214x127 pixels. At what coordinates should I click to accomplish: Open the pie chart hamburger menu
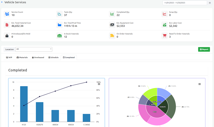pos(200,84)
